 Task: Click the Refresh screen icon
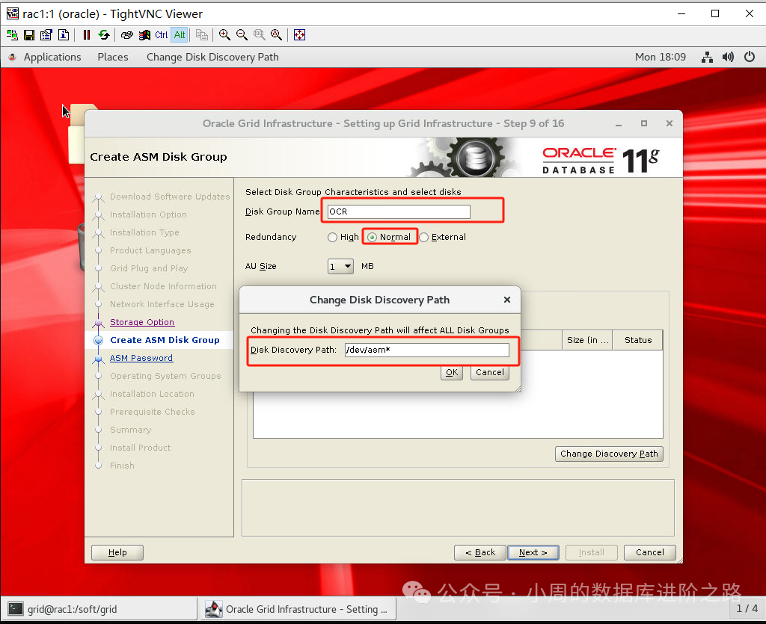click(103, 34)
